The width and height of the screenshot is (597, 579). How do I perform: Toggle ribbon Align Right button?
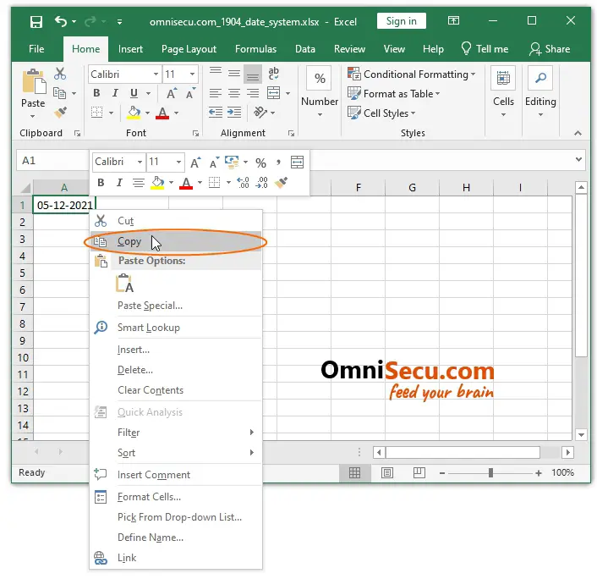(x=253, y=93)
